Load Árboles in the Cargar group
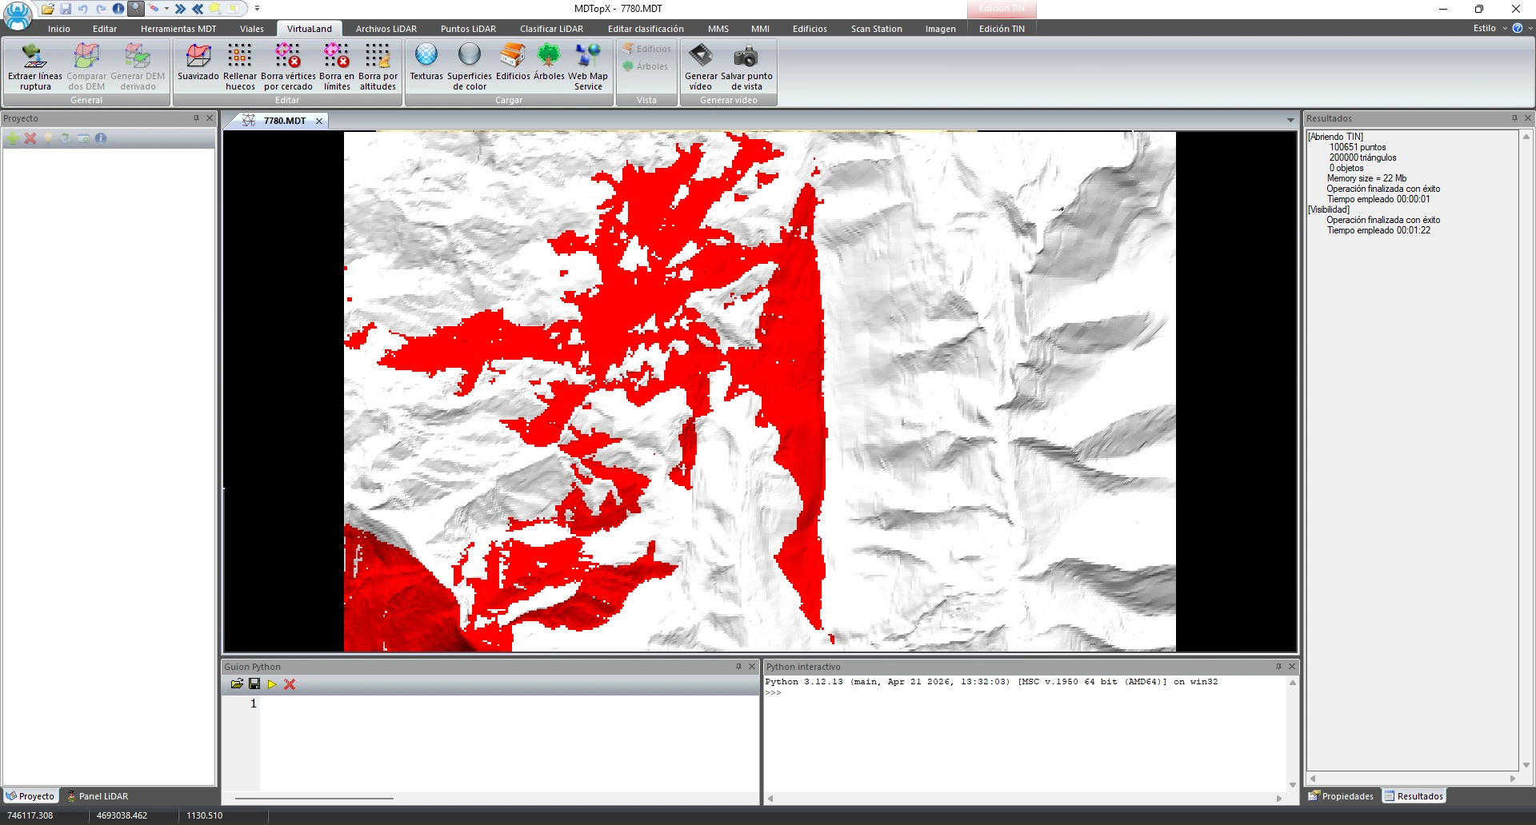The height and width of the screenshot is (825, 1536). coord(549,62)
